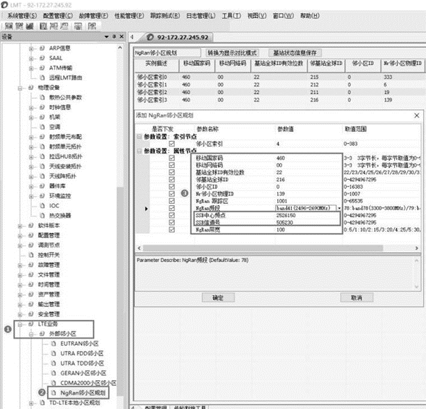Toggle the NgRan带宽 checkbox
426x409 pixels.
coord(172,230)
